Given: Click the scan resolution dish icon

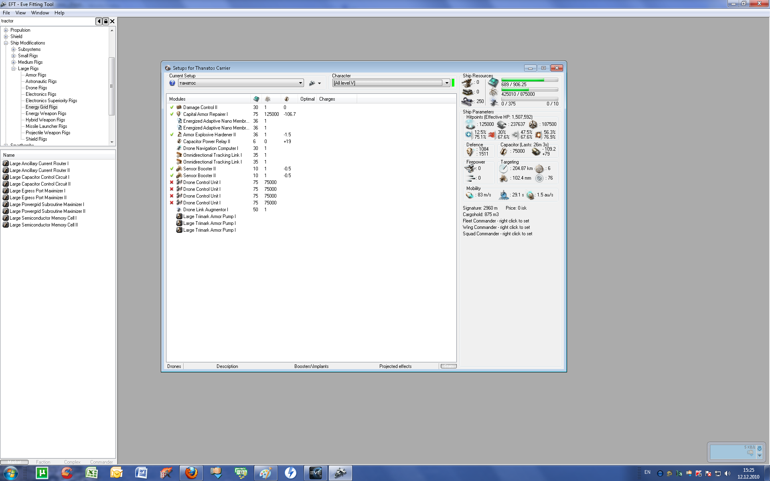Looking at the screenshot, I should click(x=503, y=178).
